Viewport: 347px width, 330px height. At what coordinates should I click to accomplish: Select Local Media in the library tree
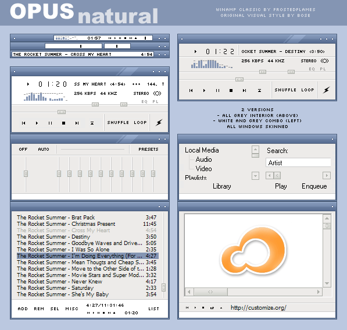(x=202, y=150)
